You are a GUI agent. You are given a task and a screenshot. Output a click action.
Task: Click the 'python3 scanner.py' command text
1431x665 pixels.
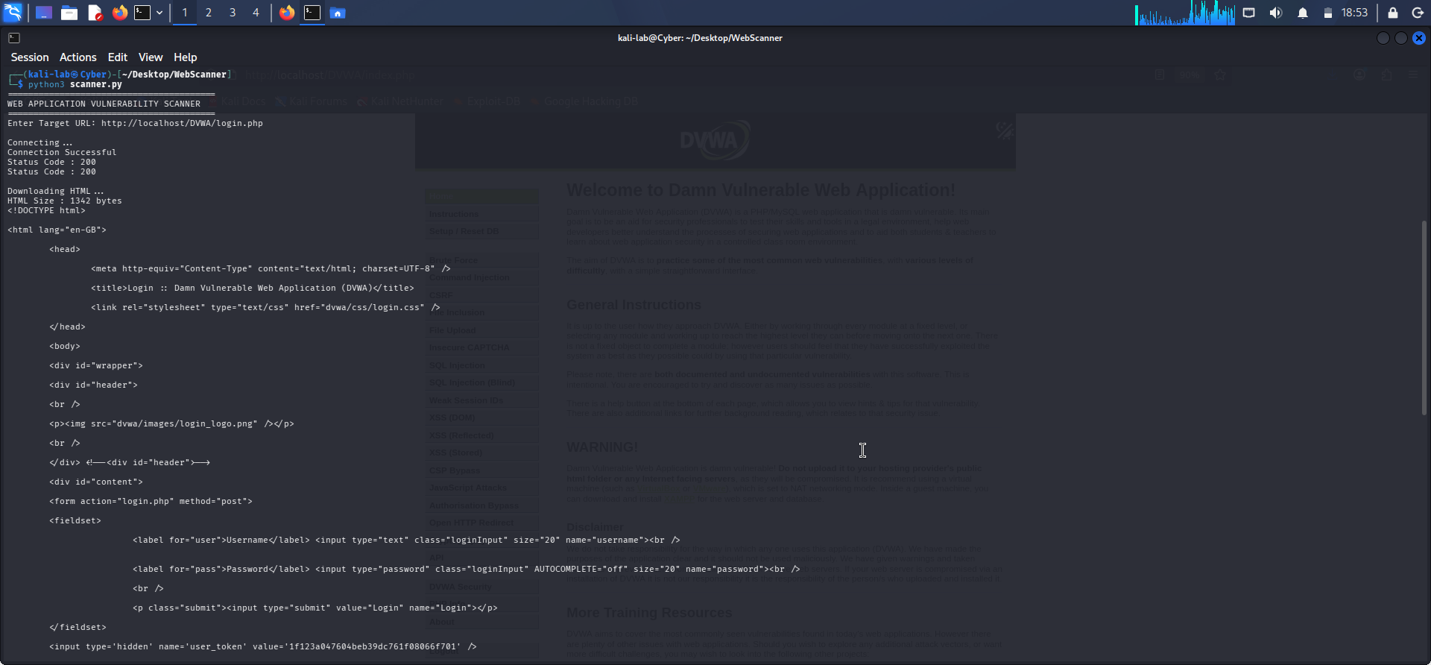click(x=75, y=84)
